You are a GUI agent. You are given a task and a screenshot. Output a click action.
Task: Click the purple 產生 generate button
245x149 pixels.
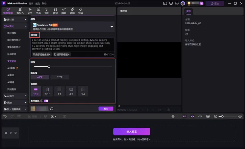click(106, 109)
